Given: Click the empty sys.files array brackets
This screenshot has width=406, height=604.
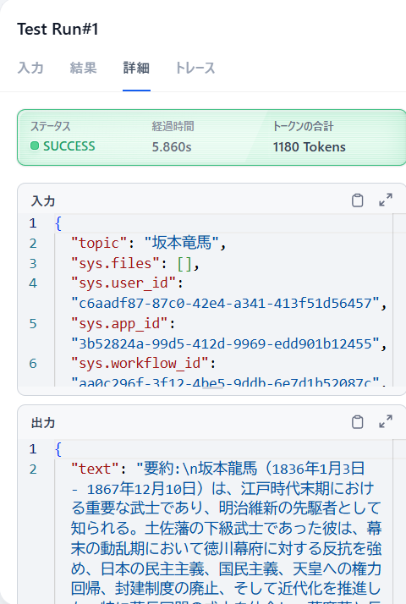Looking at the screenshot, I should click(184, 263).
